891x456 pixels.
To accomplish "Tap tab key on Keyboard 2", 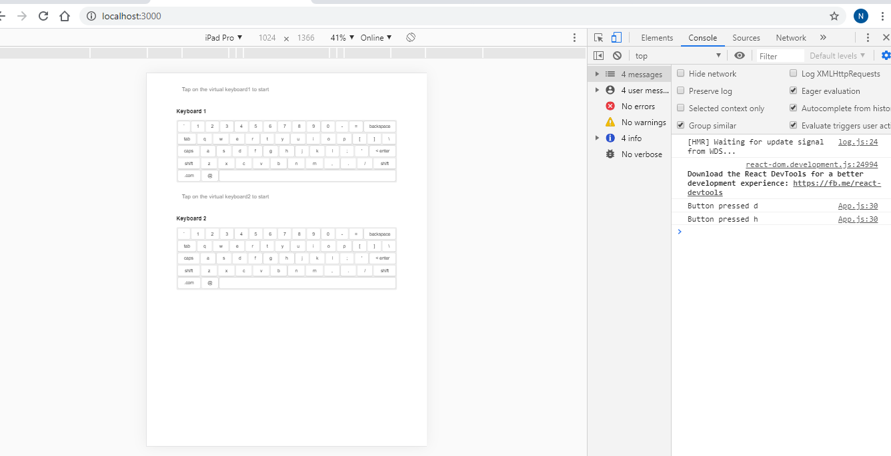I will [x=187, y=246].
